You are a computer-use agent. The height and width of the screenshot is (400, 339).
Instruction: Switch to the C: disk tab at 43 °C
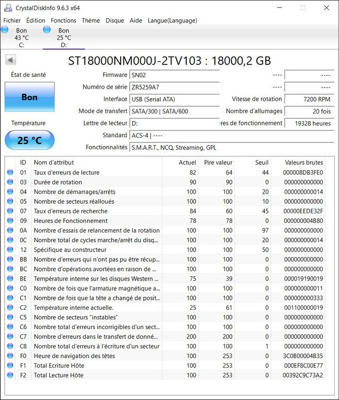coord(21,37)
